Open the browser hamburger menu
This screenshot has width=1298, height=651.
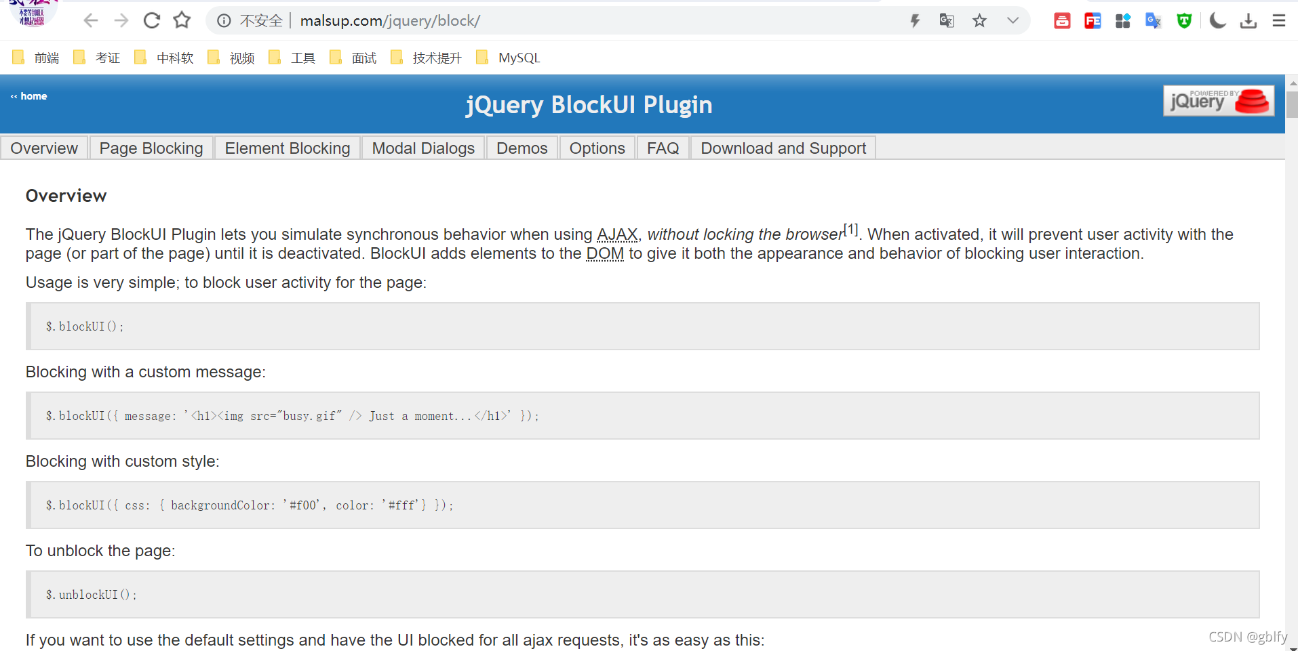(1279, 21)
